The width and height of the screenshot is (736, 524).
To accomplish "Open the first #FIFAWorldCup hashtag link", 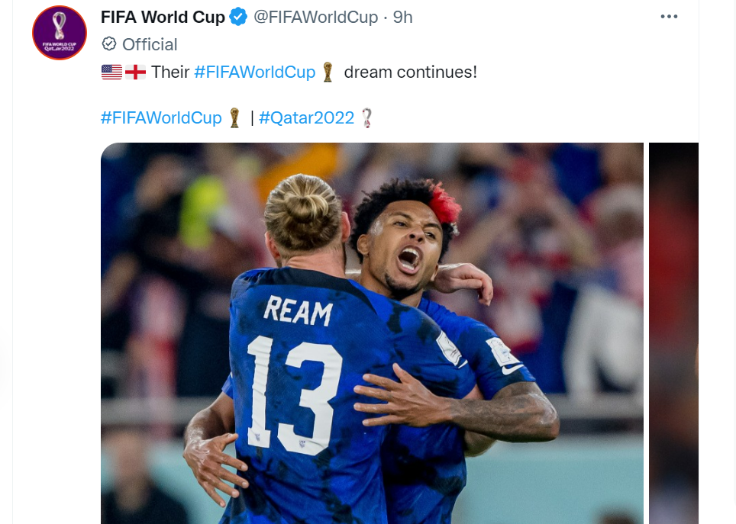I will point(255,72).
